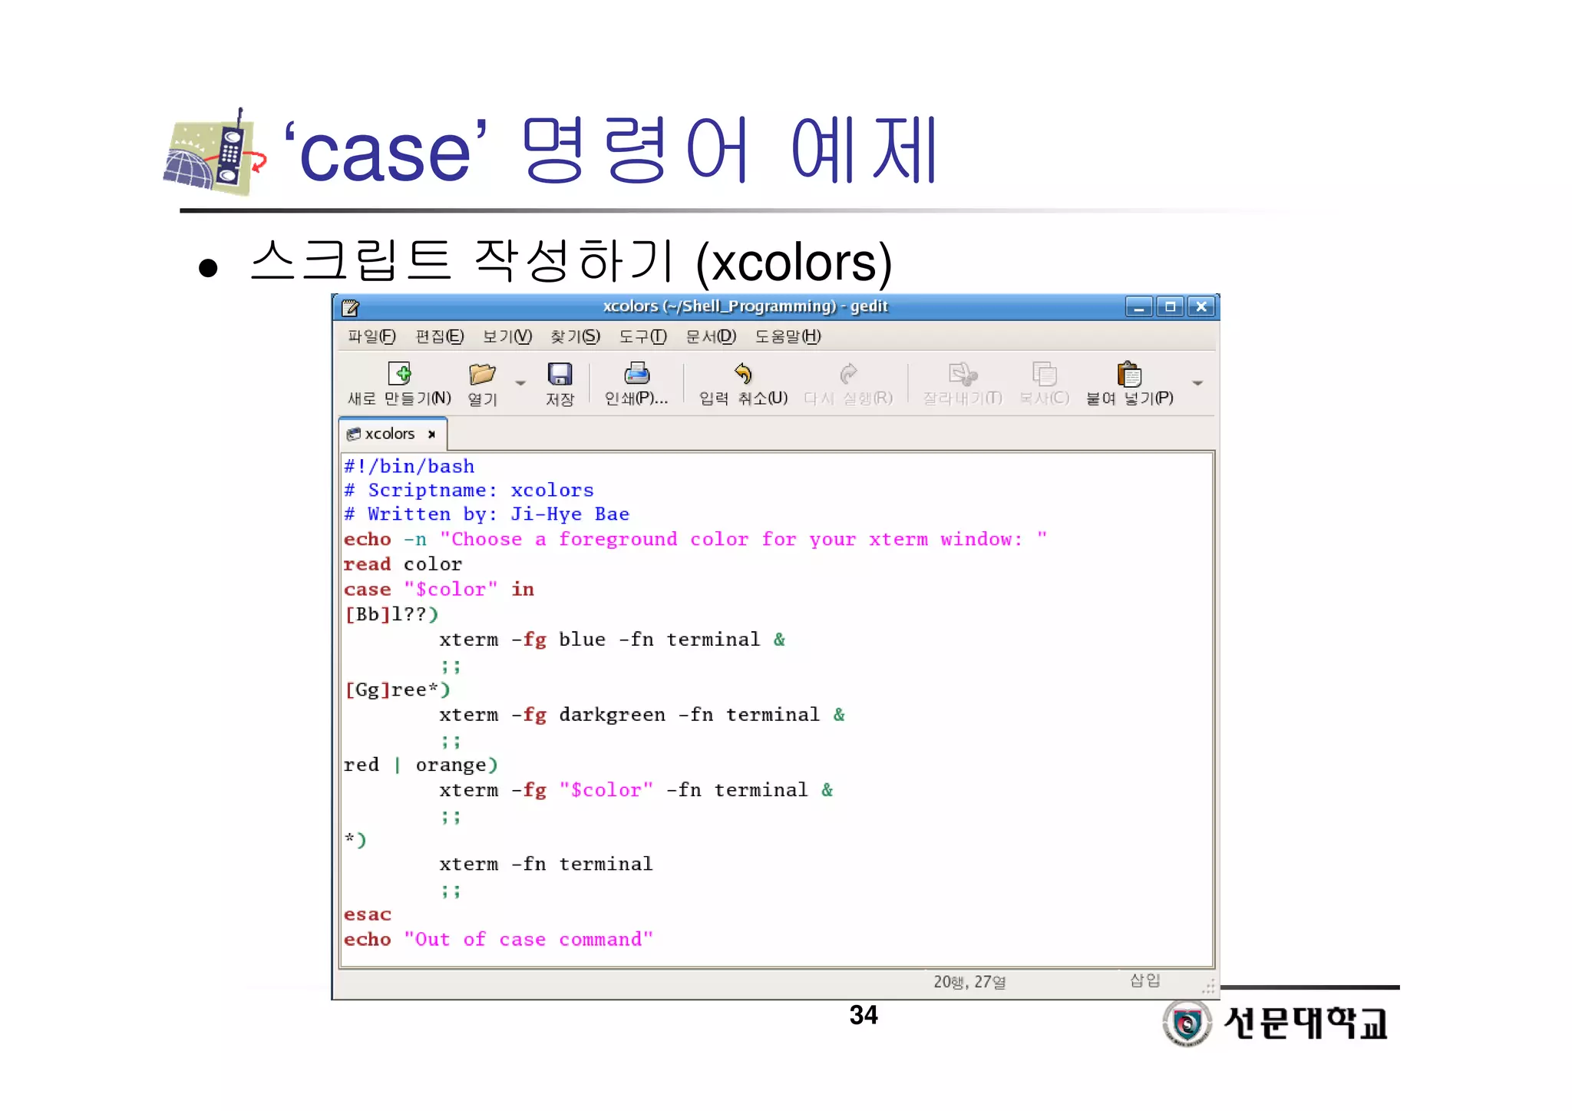Select the xcolors document tab
The image size is (1572, 1111).
pyautogui.click(x=391, y=434)
